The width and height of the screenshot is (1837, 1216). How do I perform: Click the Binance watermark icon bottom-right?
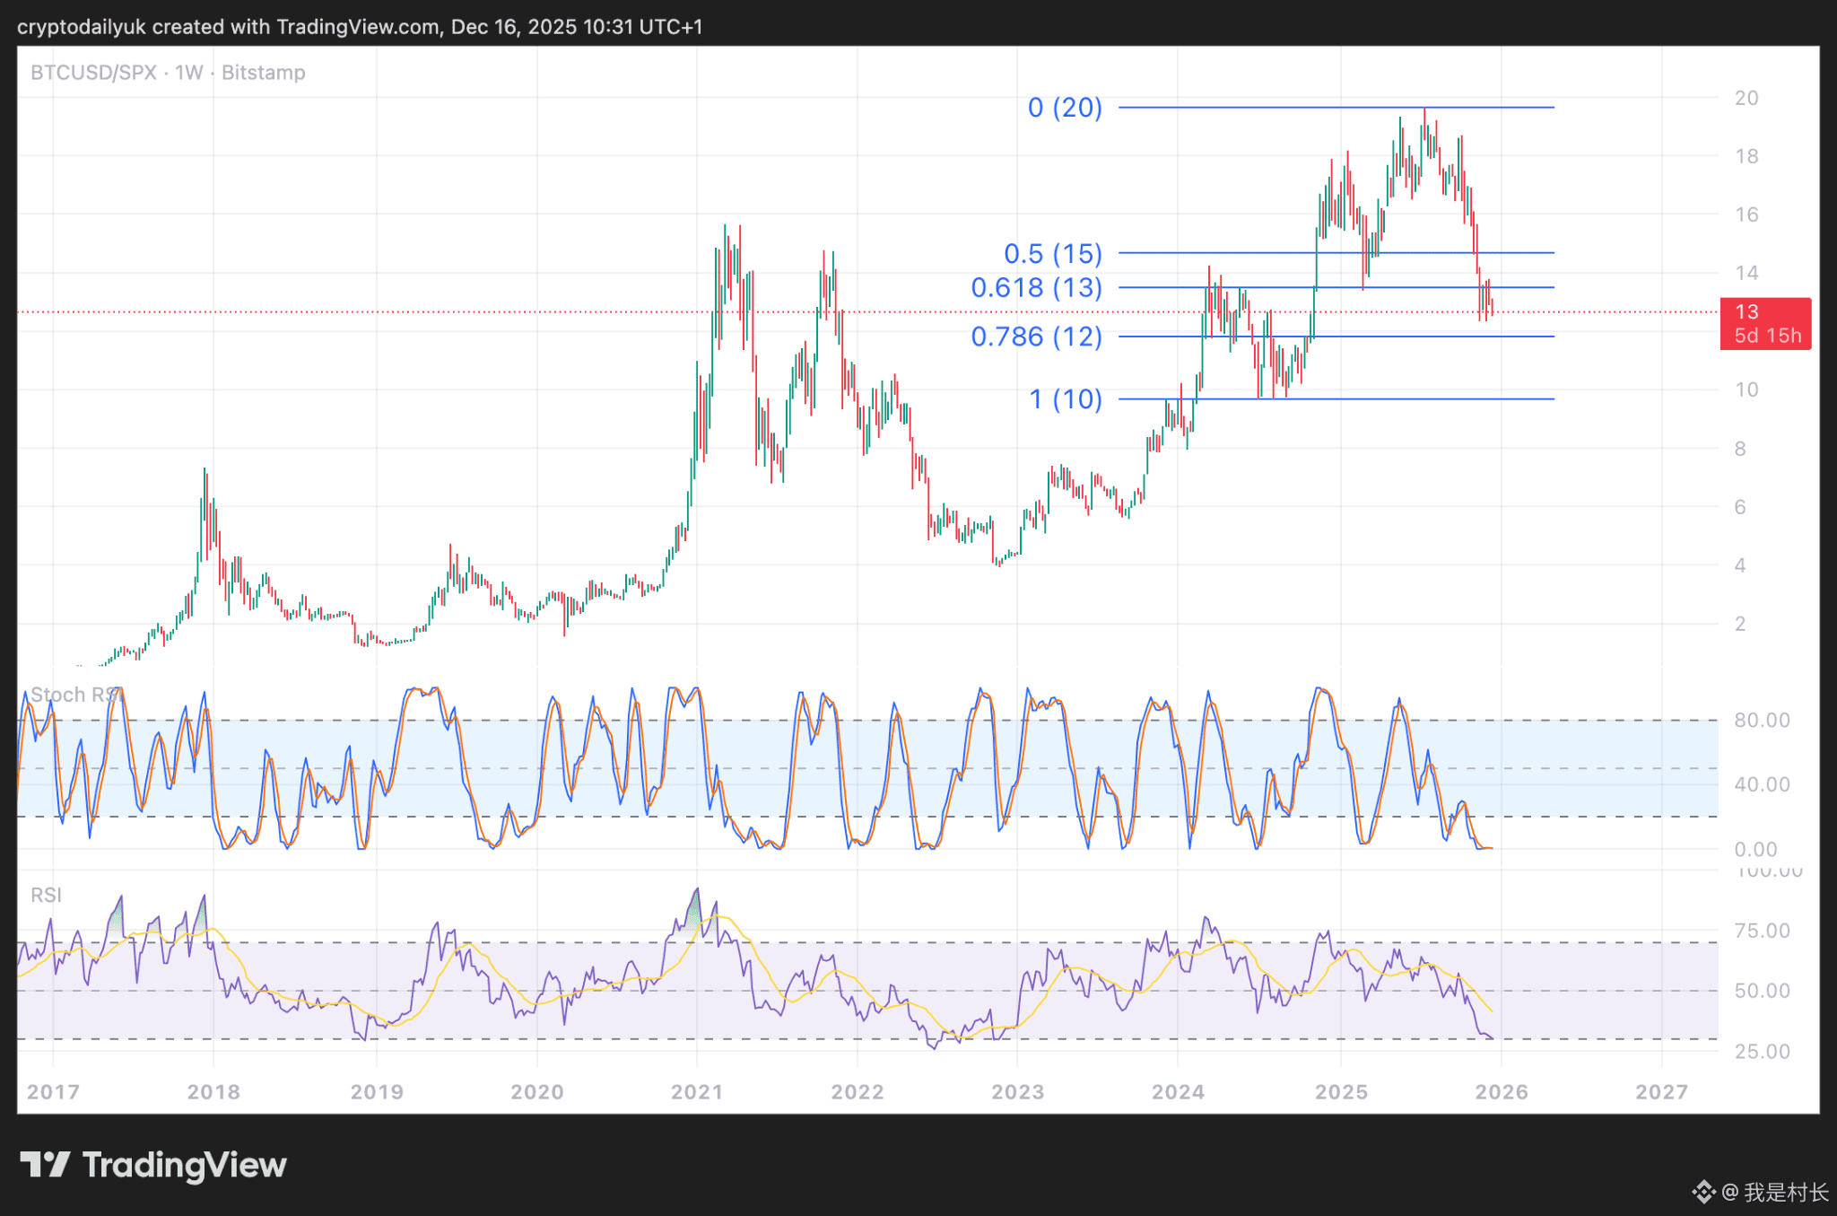[x=1703, y=1192]
